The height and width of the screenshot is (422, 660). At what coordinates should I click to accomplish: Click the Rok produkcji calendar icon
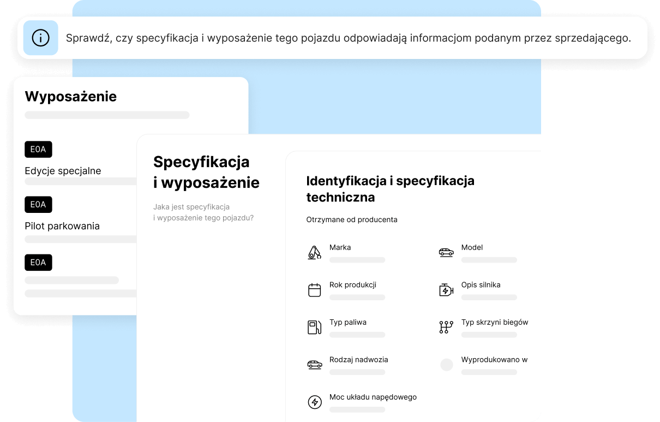pos(314,290)
